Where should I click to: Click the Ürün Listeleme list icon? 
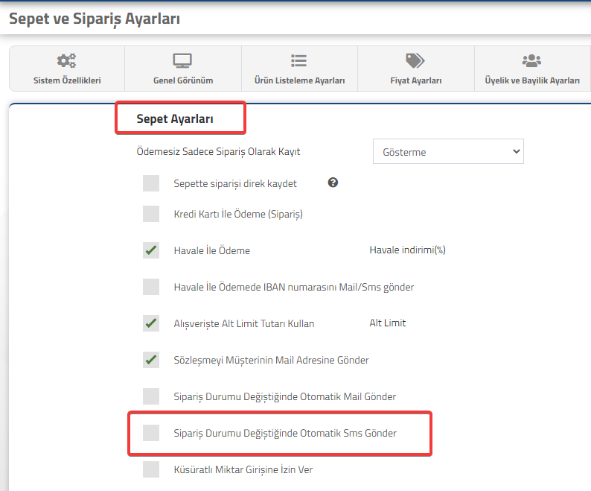click(x=299, y=60)
